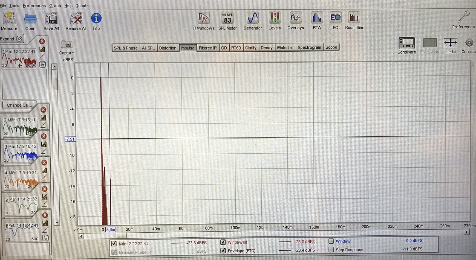Open the EQ window
Image resolution: width=476 pixels, height=260 pixels.
[335, 19]
